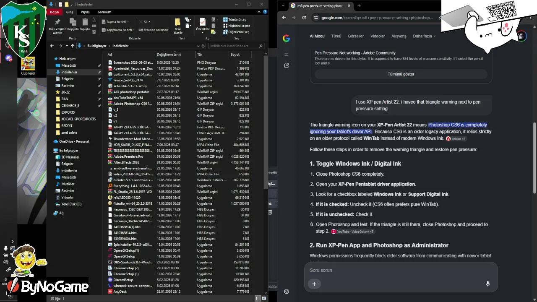537x302 pixels.
Task: Click the site info icon in address bar
Action: 316,18
